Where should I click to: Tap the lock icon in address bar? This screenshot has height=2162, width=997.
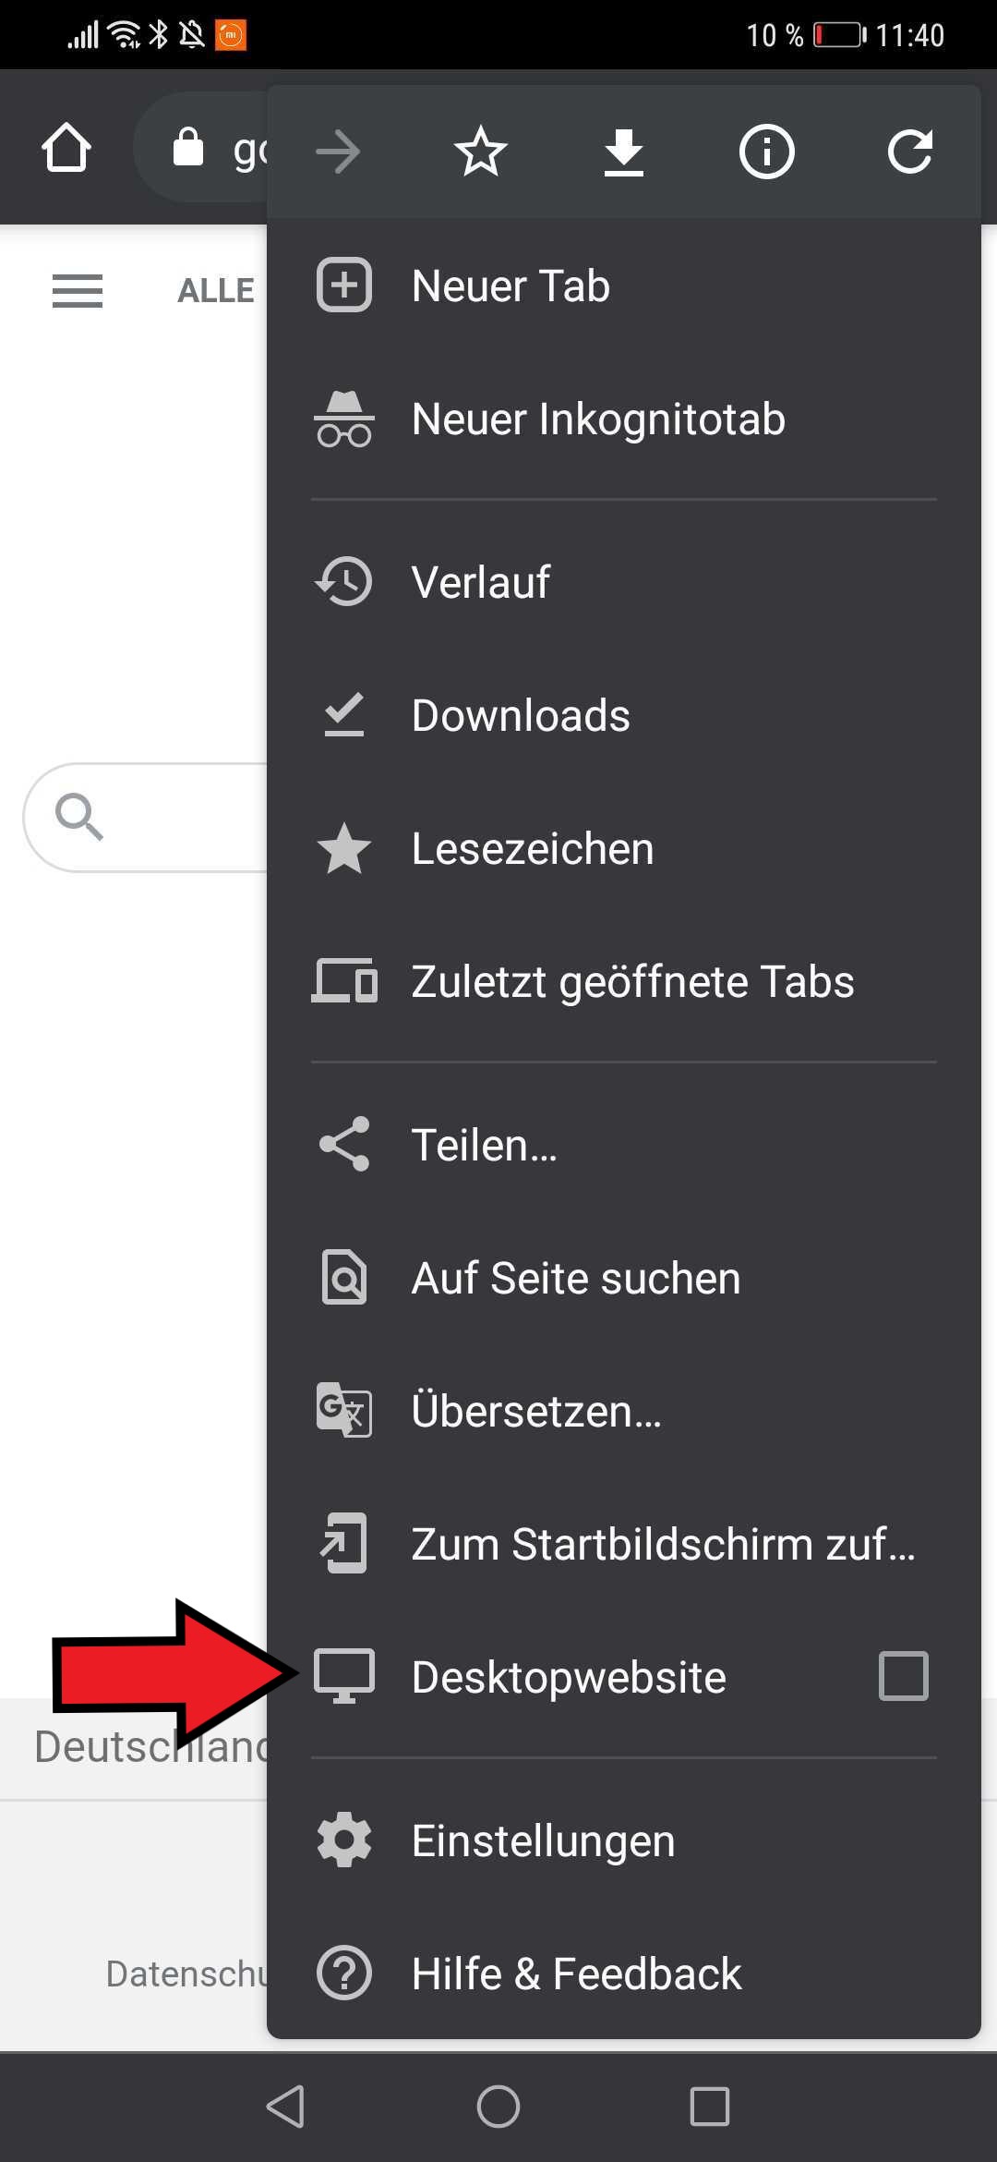(188, 147)
